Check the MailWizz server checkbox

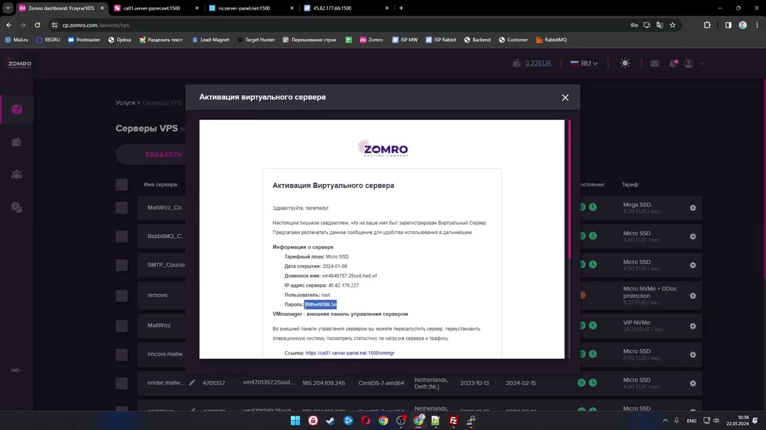coord(121,325)
